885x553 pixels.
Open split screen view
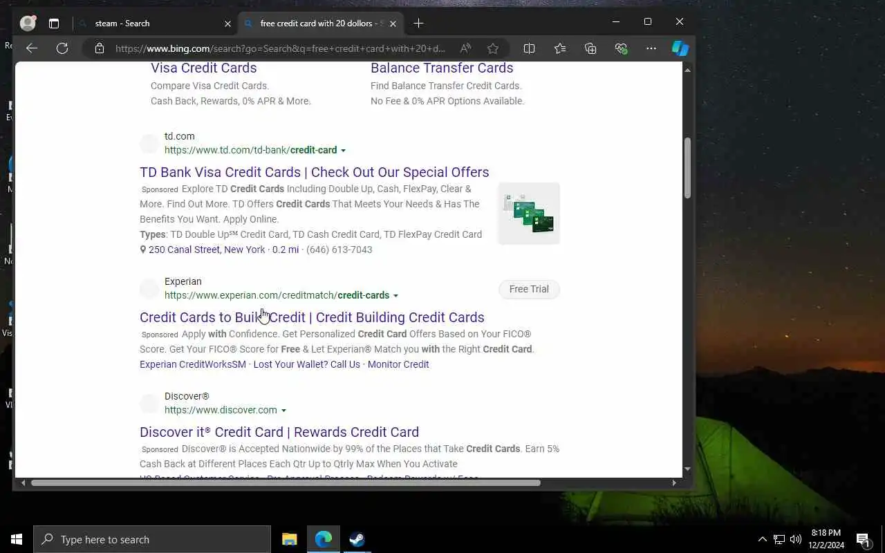coord(530,48)
